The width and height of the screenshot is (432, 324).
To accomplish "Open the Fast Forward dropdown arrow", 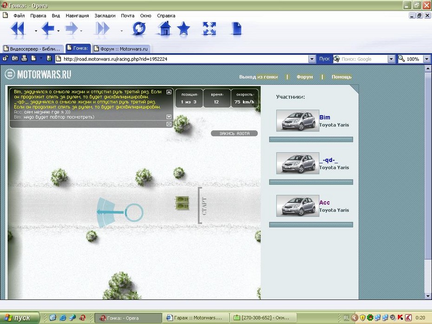I will click(122, 31).
